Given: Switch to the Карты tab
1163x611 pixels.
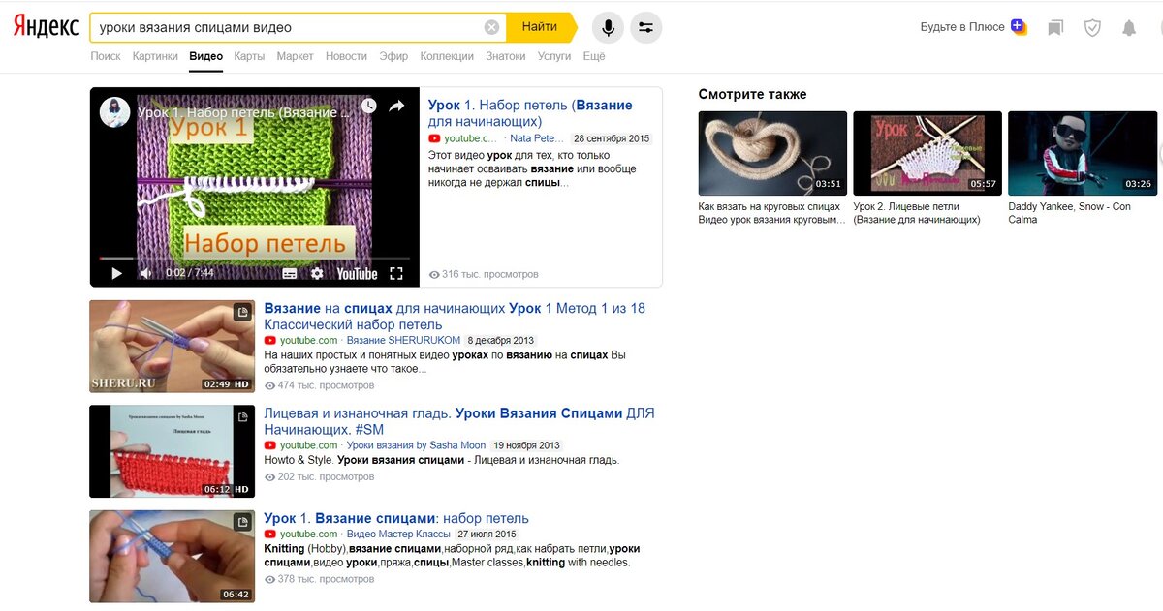Looking at the screenshot, I should tap(249, 56).
